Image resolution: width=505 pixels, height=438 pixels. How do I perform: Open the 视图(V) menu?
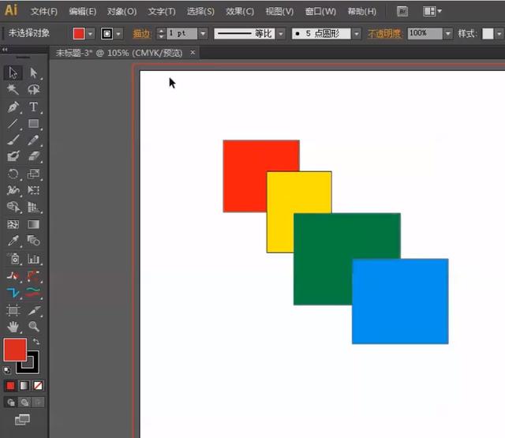[279, 12]
